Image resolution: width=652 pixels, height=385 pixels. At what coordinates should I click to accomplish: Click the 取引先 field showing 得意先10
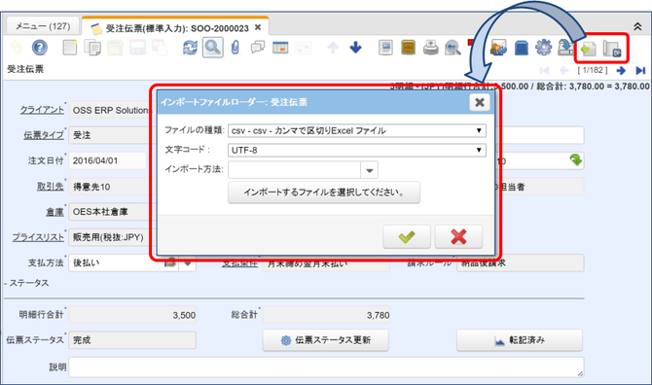[x=112, y=187]
